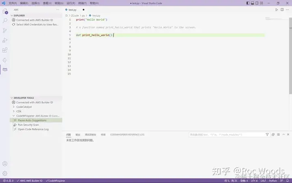Open the Extensions view icon

[5, 50]
